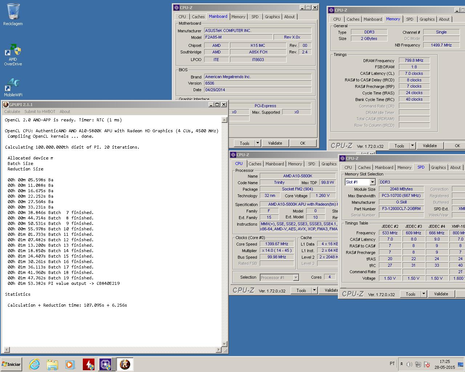Show hidden tray icons arrow
This screenshot has width=465, height=372.
[401, 364]
